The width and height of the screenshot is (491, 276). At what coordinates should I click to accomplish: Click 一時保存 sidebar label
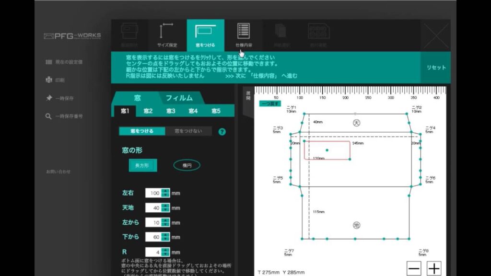click(x=65, y=98)
